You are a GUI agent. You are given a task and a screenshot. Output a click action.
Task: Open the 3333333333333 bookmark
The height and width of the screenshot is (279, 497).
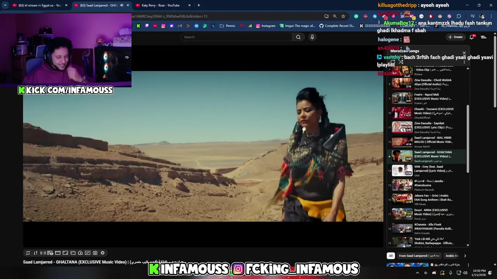point(375,26)
